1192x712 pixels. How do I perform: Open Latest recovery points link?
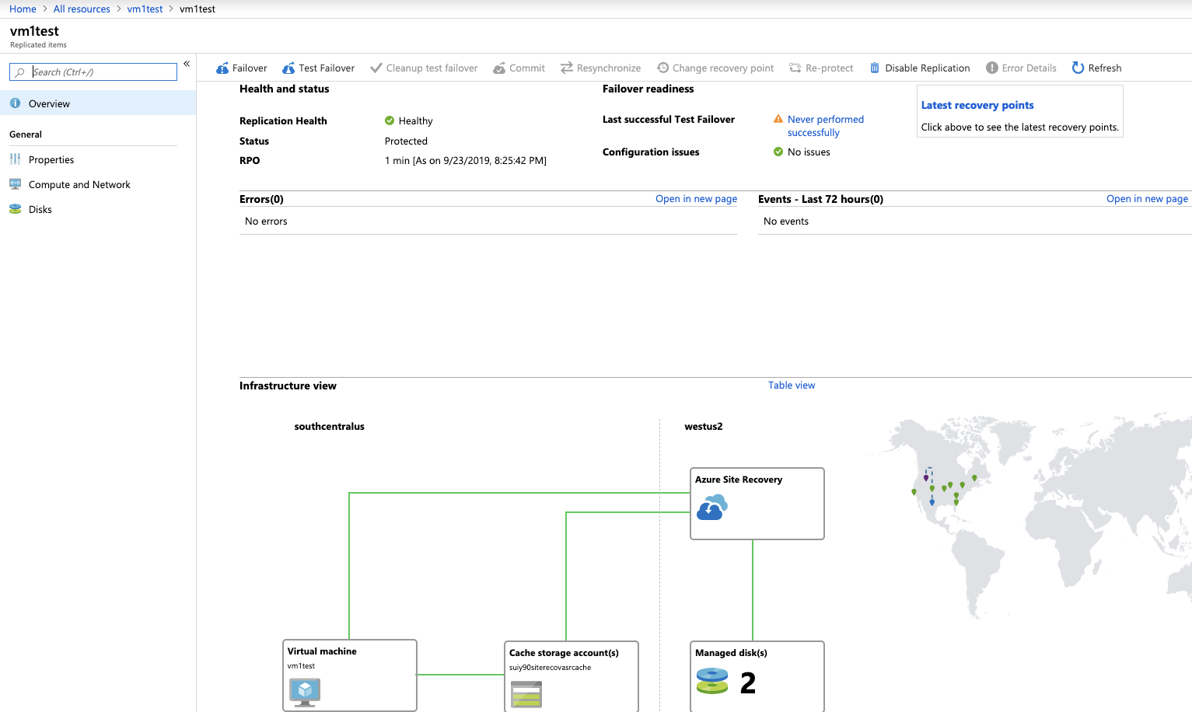977,105
